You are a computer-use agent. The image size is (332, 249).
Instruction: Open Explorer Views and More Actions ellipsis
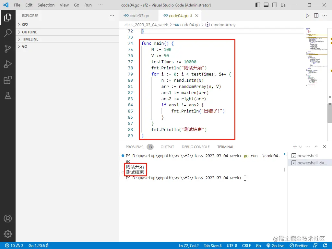(112, 16)
